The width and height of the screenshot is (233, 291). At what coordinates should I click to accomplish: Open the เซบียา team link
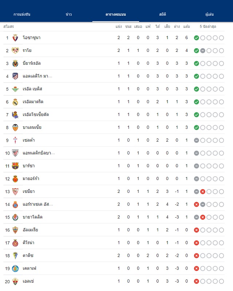[29, 191]
